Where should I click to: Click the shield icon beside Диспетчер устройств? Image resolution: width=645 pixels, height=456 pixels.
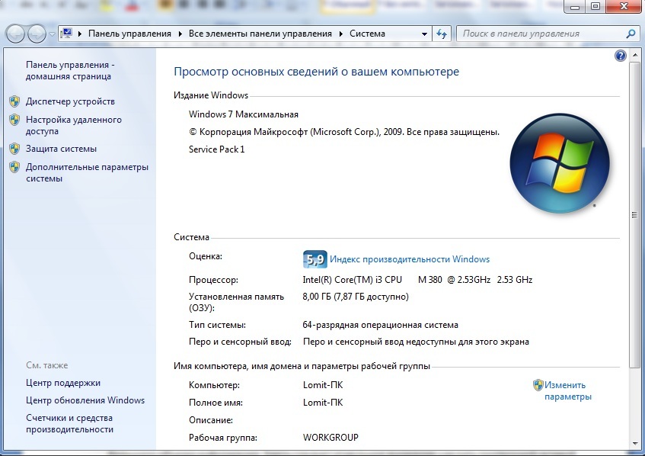[14, 101]
